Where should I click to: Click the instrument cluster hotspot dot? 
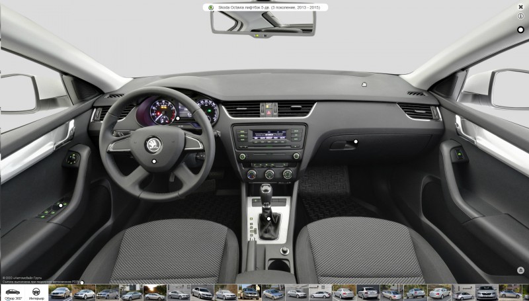[x=177, y=118]
